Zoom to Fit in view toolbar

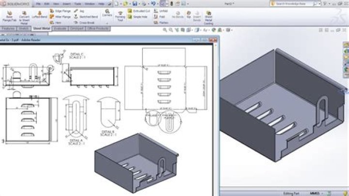[x=165, y=30]
